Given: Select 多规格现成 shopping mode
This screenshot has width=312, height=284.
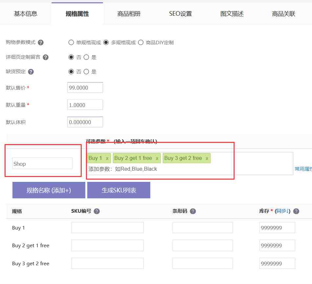Looking at the screenshot, I should pos(106,43).
